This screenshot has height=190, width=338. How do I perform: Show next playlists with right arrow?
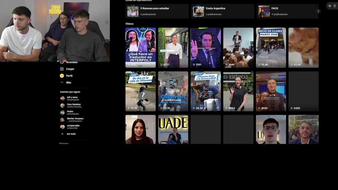(318, 11)
